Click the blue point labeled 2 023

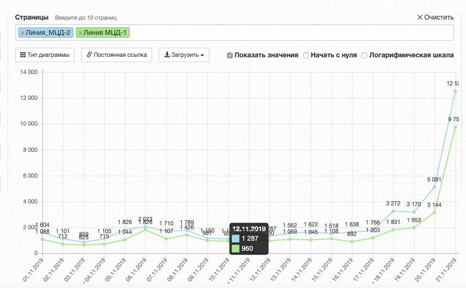tap(145, 227)
